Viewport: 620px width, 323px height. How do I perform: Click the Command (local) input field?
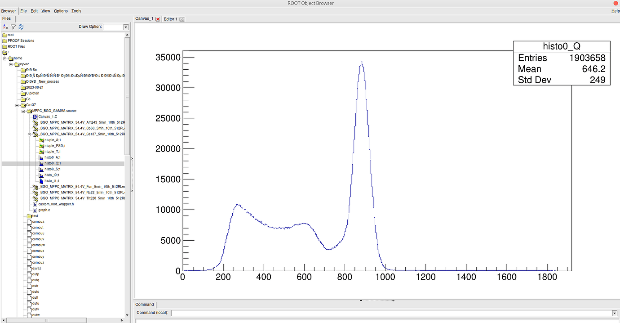(x=391, y=313)
